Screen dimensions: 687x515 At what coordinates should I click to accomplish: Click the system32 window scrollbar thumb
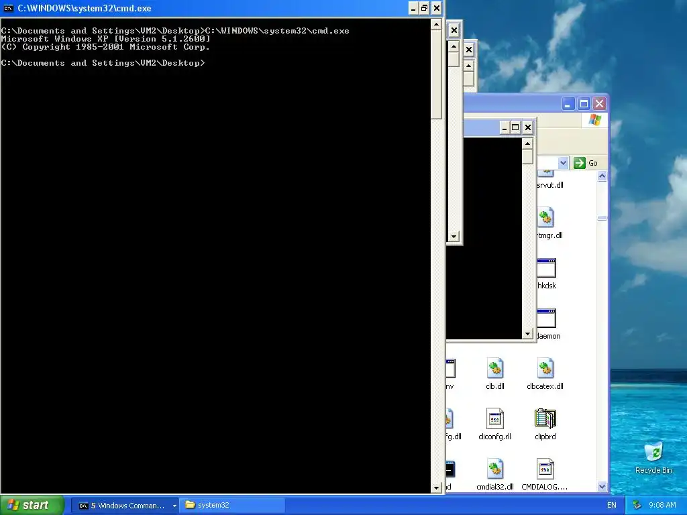[x=602, y=218]
